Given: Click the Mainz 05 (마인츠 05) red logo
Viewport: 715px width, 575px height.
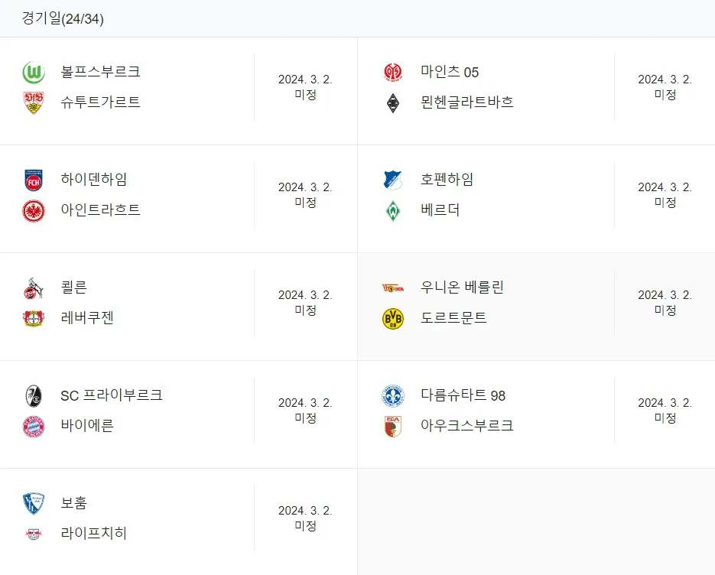Looking at the screenshot, I should tap(393, 73).
